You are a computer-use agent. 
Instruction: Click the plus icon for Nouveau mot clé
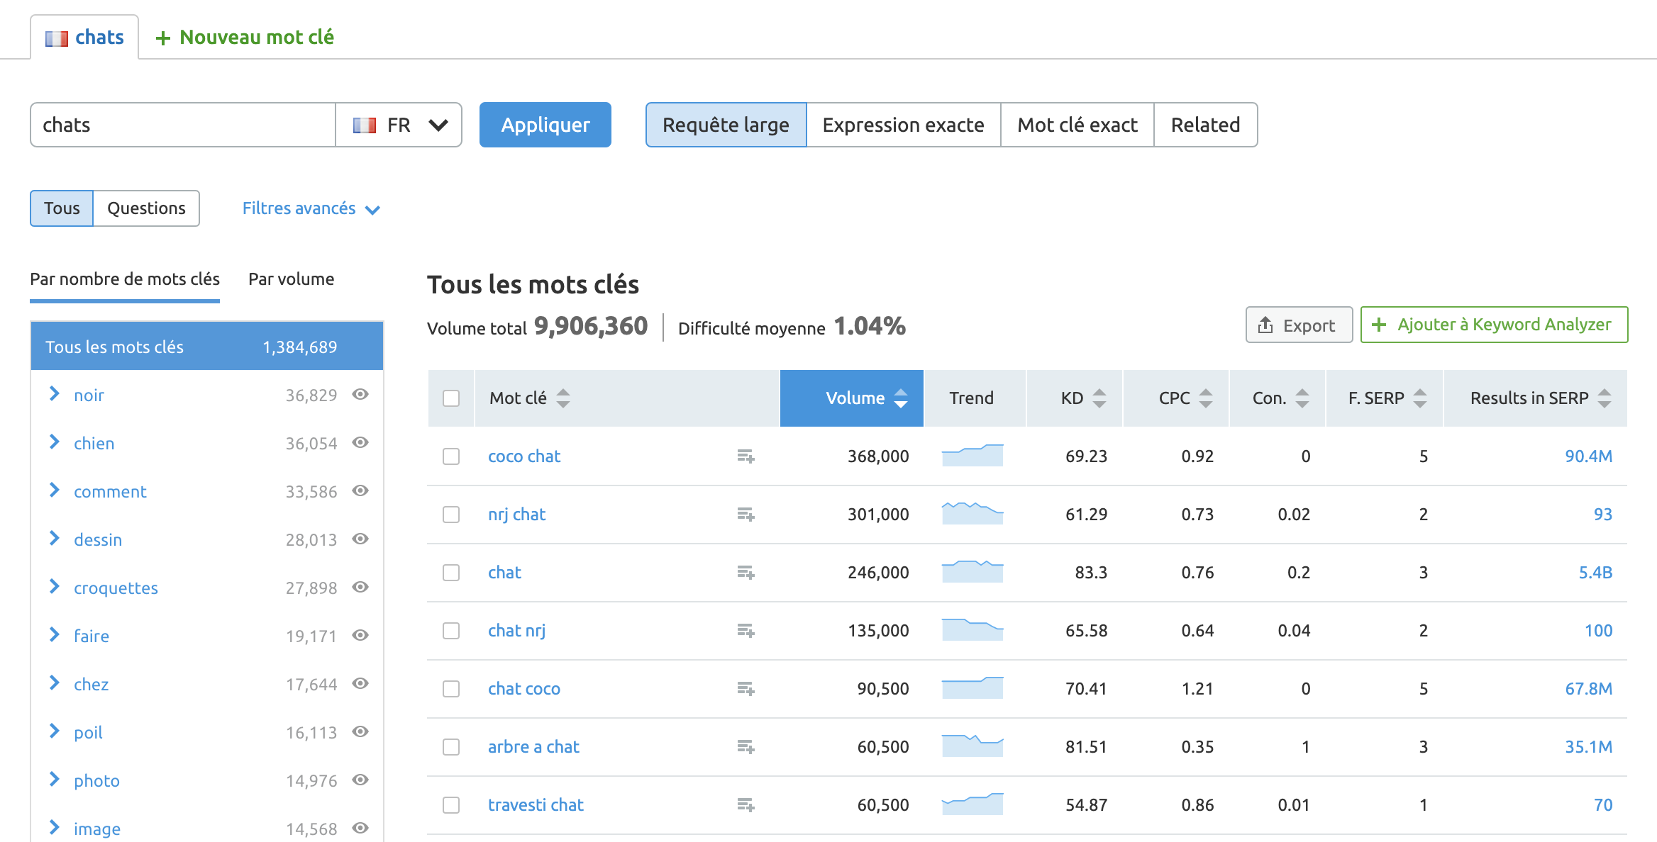(164, 37)
